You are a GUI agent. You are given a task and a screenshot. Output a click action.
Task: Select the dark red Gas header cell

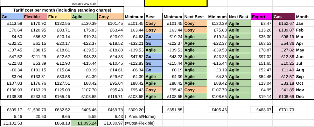(284, 17)
